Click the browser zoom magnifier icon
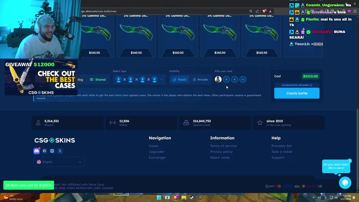 coord(251,11)
